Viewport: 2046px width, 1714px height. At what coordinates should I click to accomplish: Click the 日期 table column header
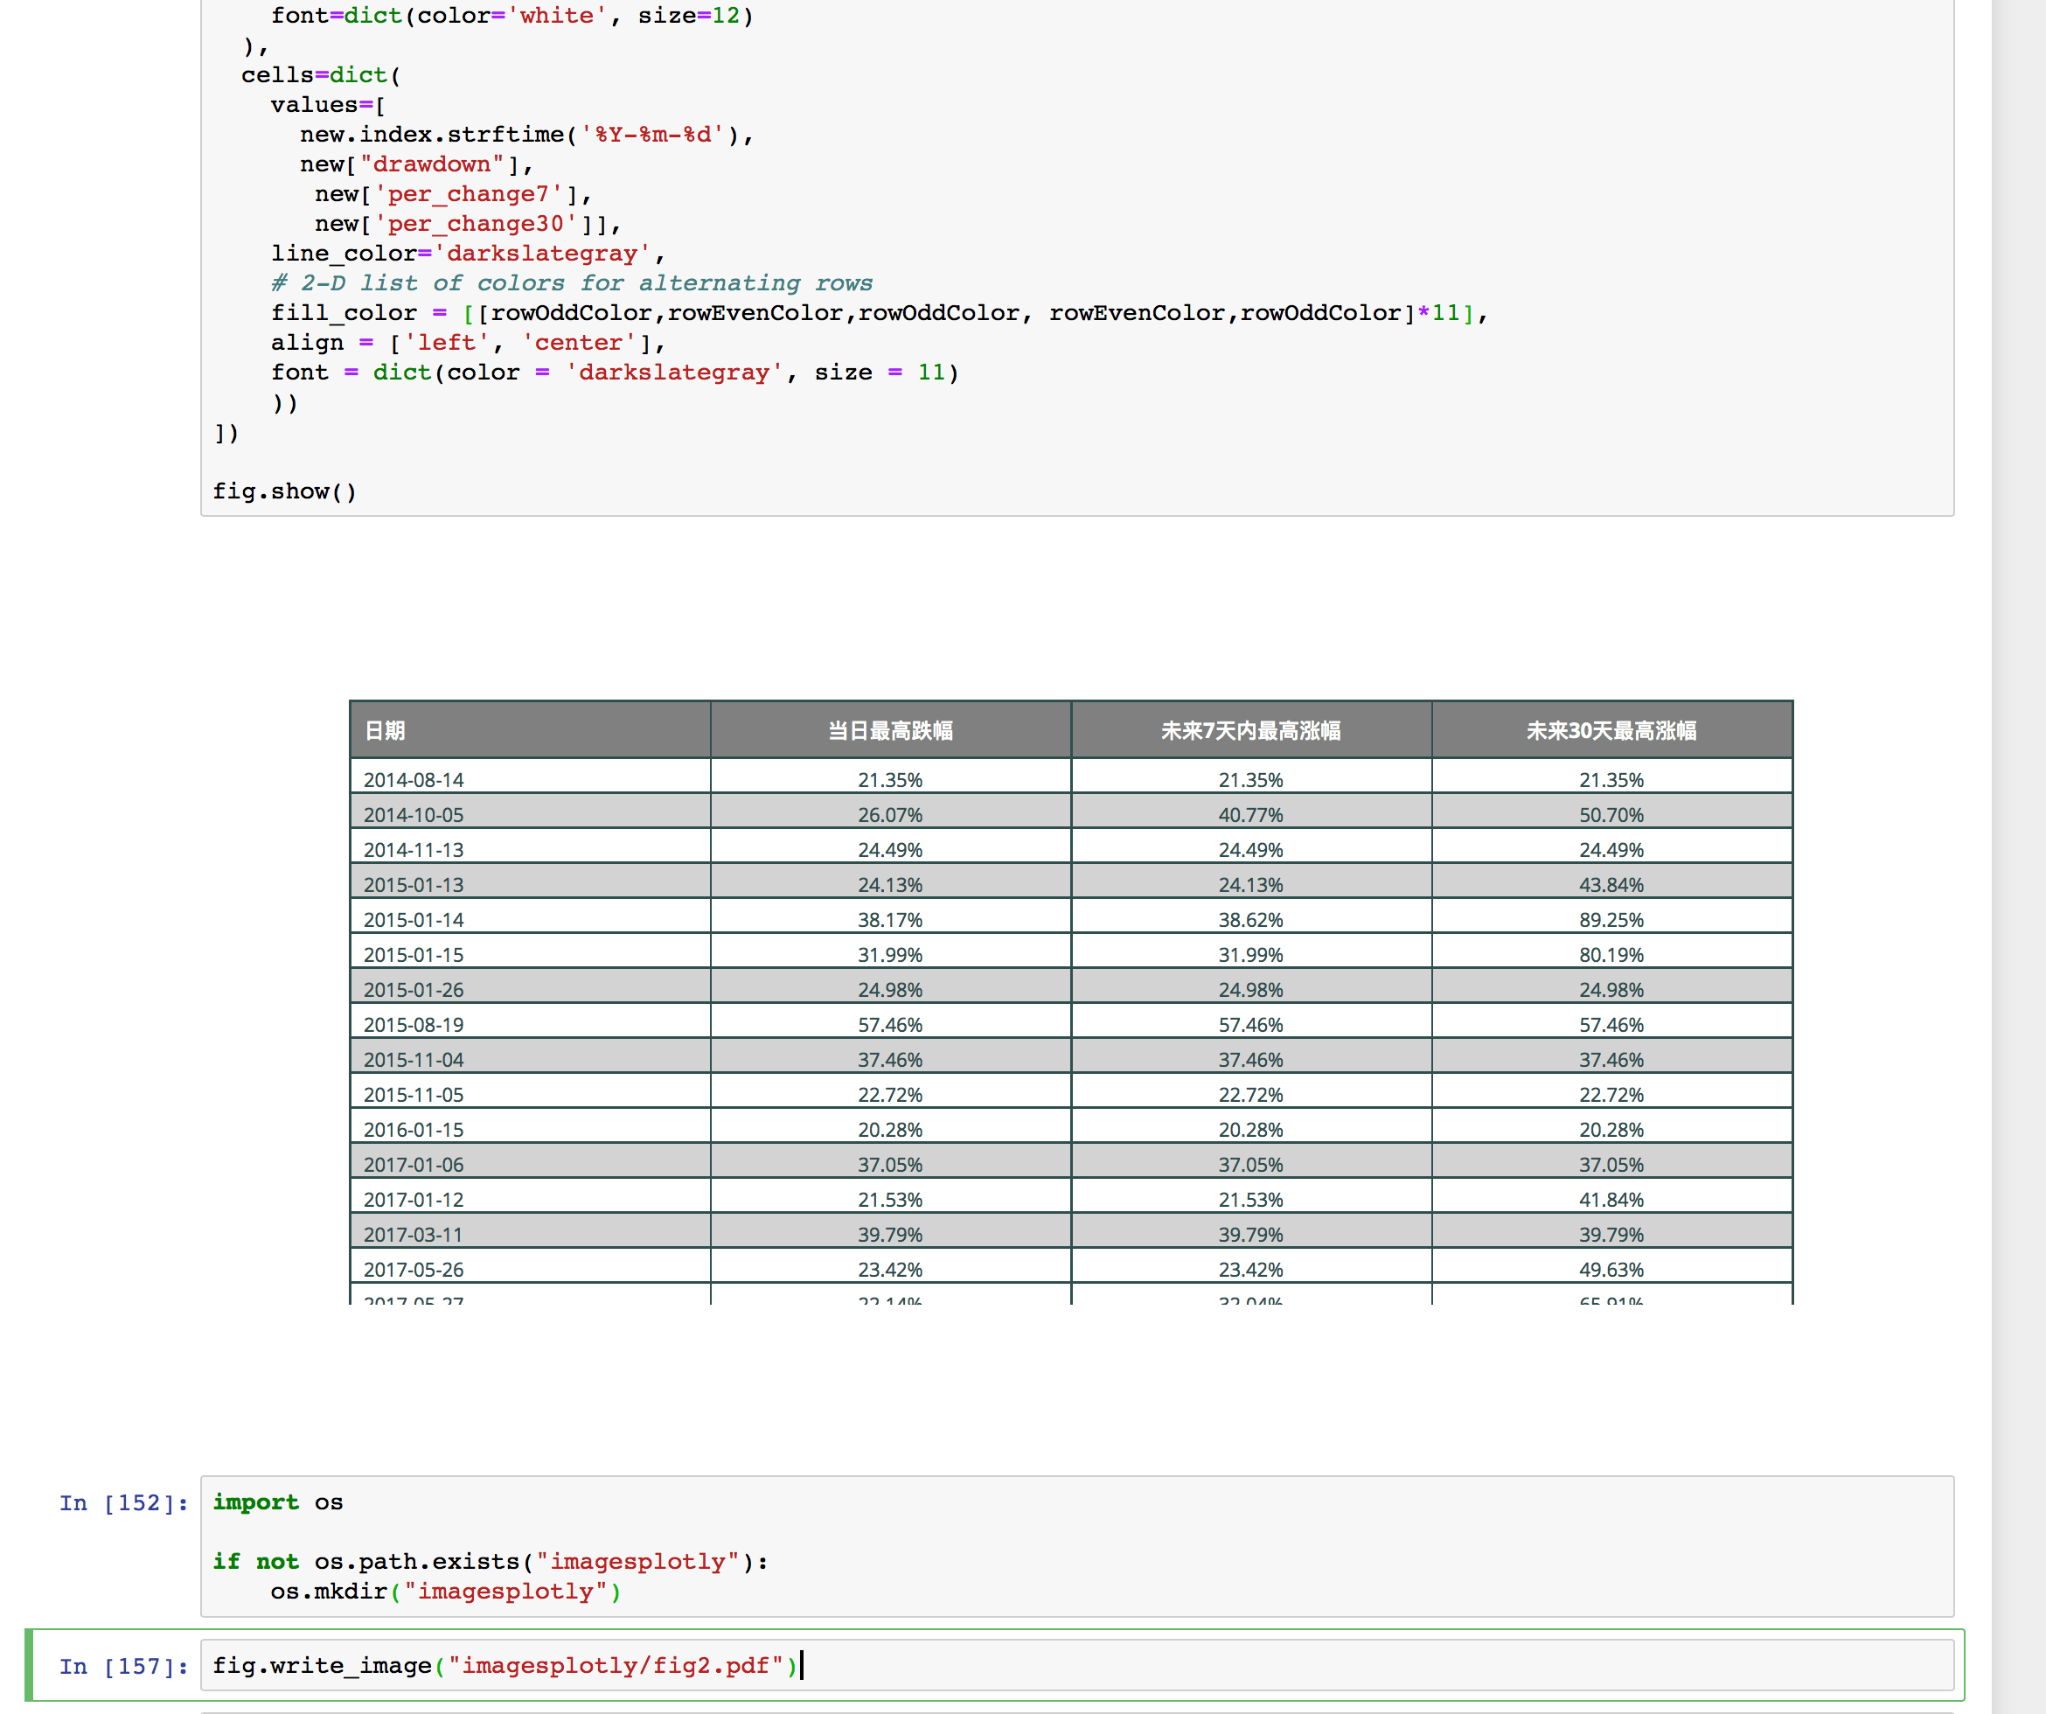click(x=385, y=730)
